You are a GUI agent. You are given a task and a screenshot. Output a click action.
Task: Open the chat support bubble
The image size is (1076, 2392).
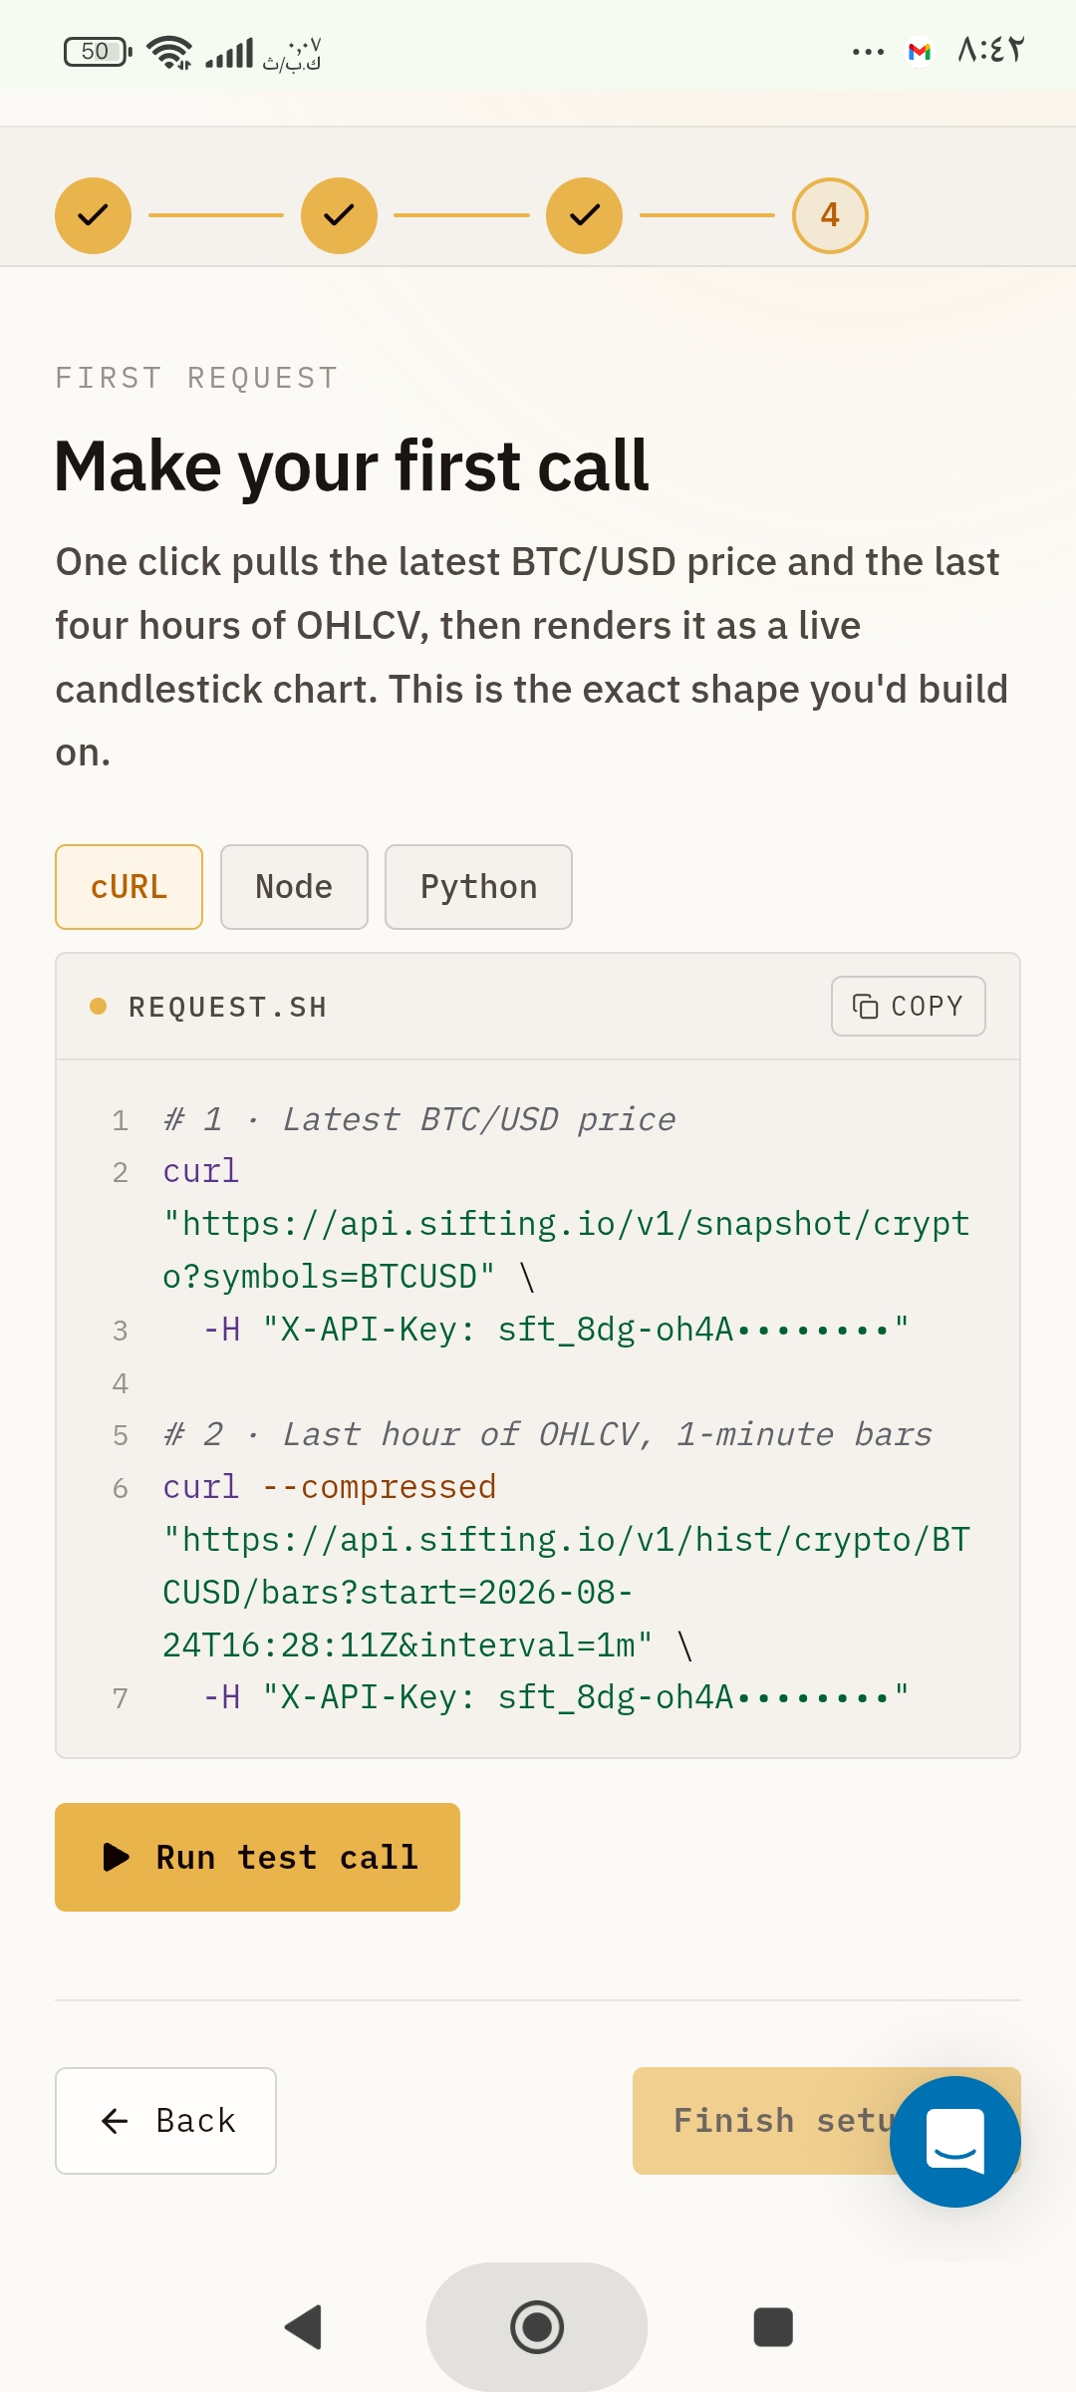954,2142
